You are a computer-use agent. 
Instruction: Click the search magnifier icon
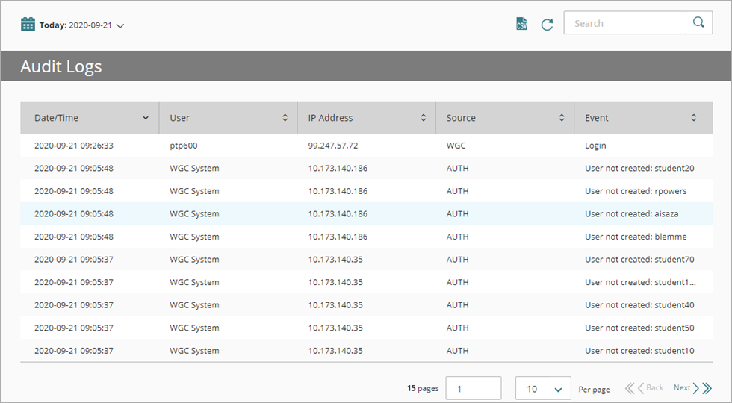coord(698,22)
